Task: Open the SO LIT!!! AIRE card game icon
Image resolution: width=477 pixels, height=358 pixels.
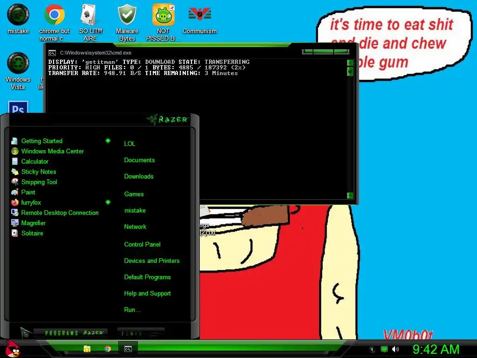Action: 90,22
